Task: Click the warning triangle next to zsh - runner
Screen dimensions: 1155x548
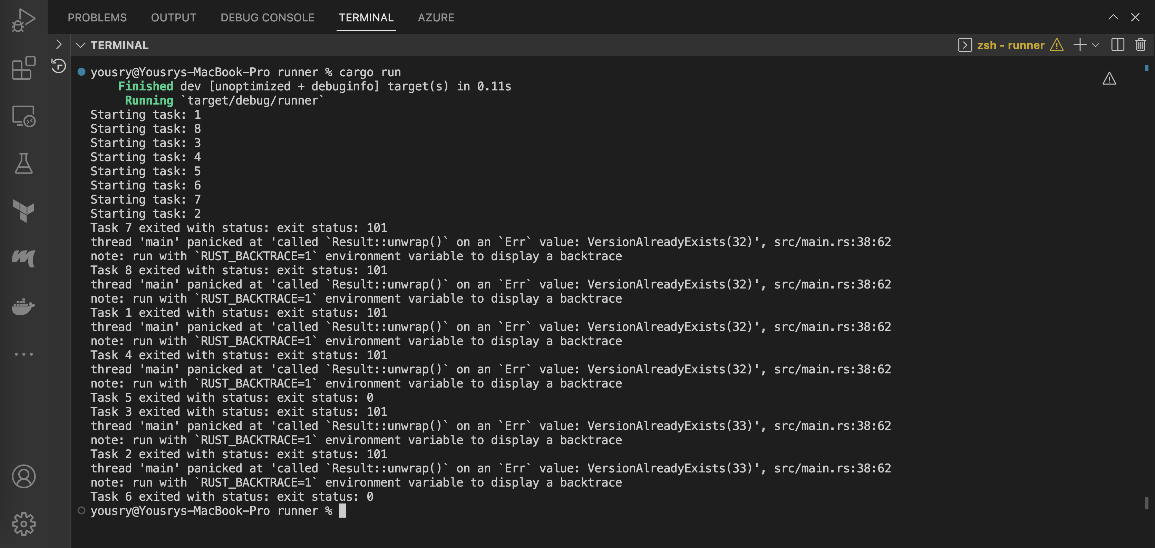Action: 1057,45
